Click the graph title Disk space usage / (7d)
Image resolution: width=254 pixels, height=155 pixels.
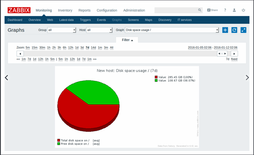pos(127,71)
